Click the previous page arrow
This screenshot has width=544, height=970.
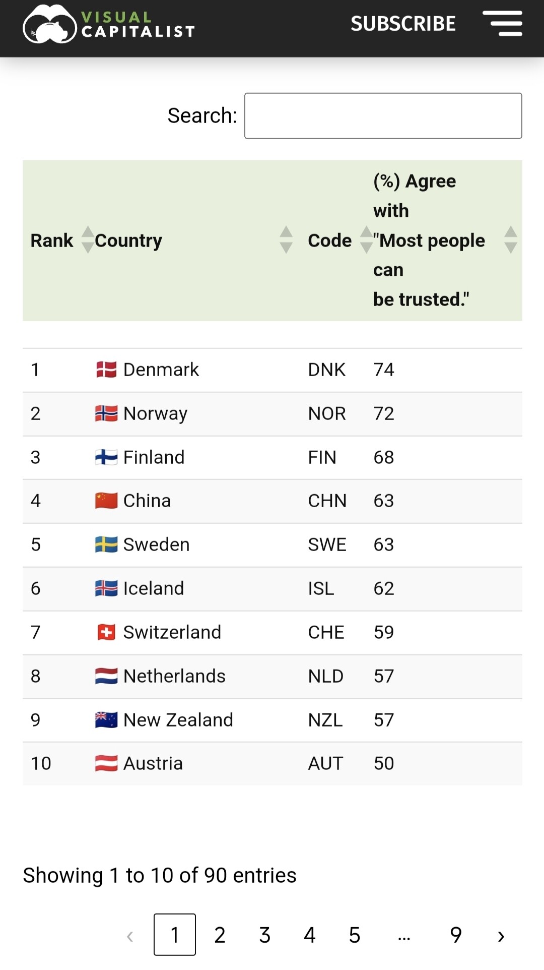click(130, 936)
